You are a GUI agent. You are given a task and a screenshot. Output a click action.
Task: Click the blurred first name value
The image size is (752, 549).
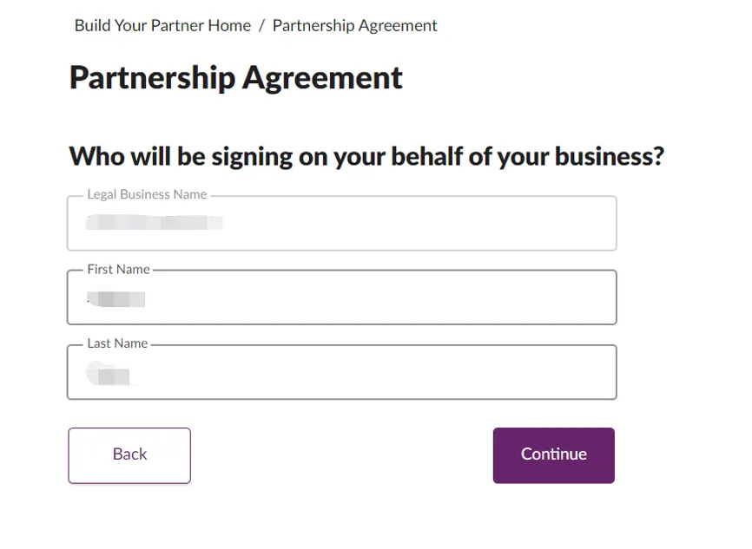(x=117, y=299)
